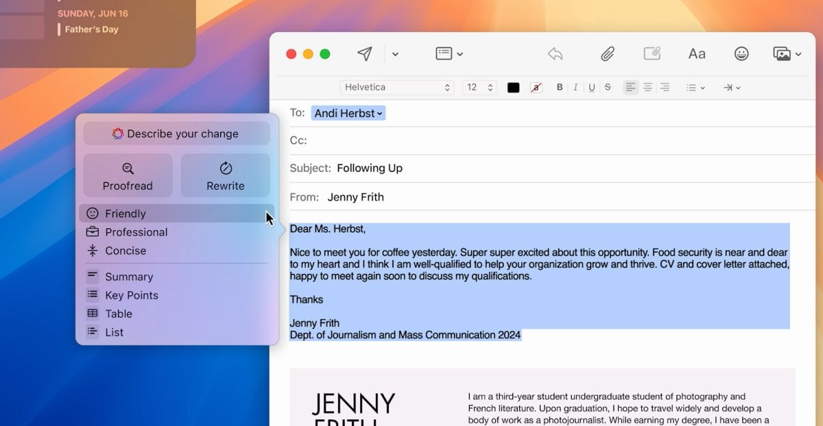Align text right
823x426 pixels.
[664, 87]
